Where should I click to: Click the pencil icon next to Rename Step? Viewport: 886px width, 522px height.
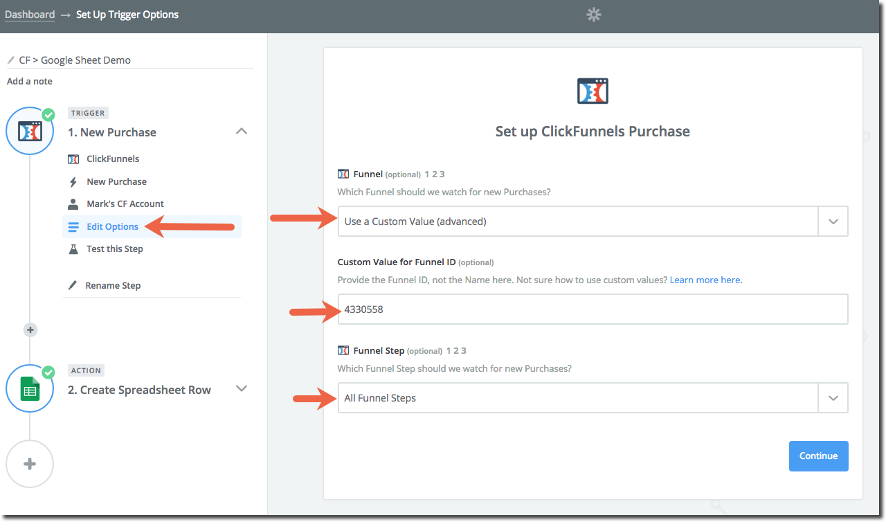(x=73, y=285)
